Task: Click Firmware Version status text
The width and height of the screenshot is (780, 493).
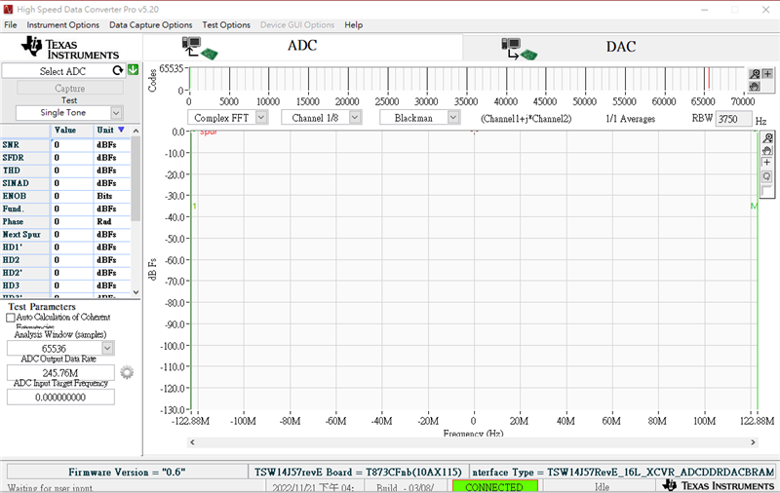Action: click(127, 473)
